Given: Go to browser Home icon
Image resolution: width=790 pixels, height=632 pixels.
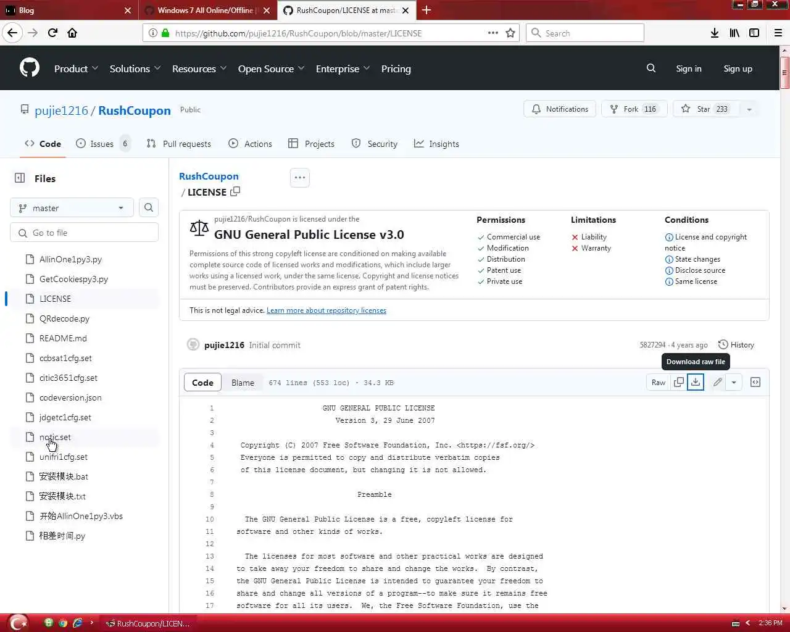Looking at the screenshot, I should [x=72, y=33].
